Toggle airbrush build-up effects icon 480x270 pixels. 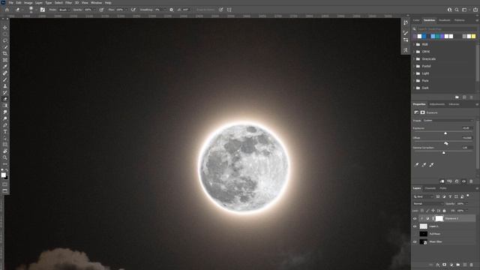tap(133, 10)
